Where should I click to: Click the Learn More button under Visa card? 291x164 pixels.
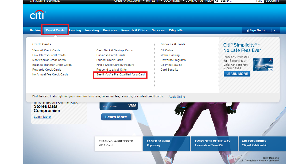(x=116, y=117)
